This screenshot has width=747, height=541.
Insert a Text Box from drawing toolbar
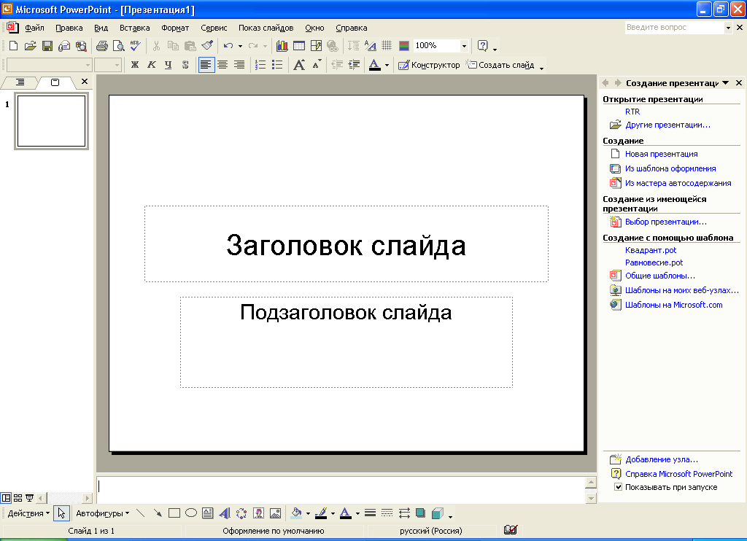208,513
